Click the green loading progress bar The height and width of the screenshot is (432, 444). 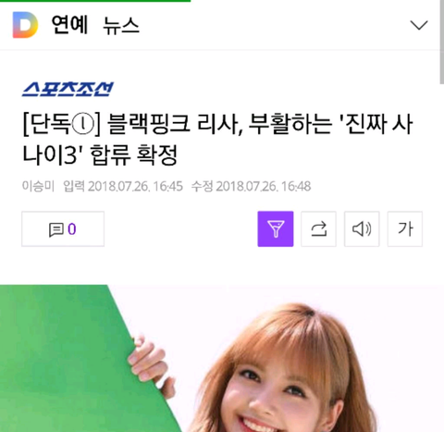tap(95, 1)
